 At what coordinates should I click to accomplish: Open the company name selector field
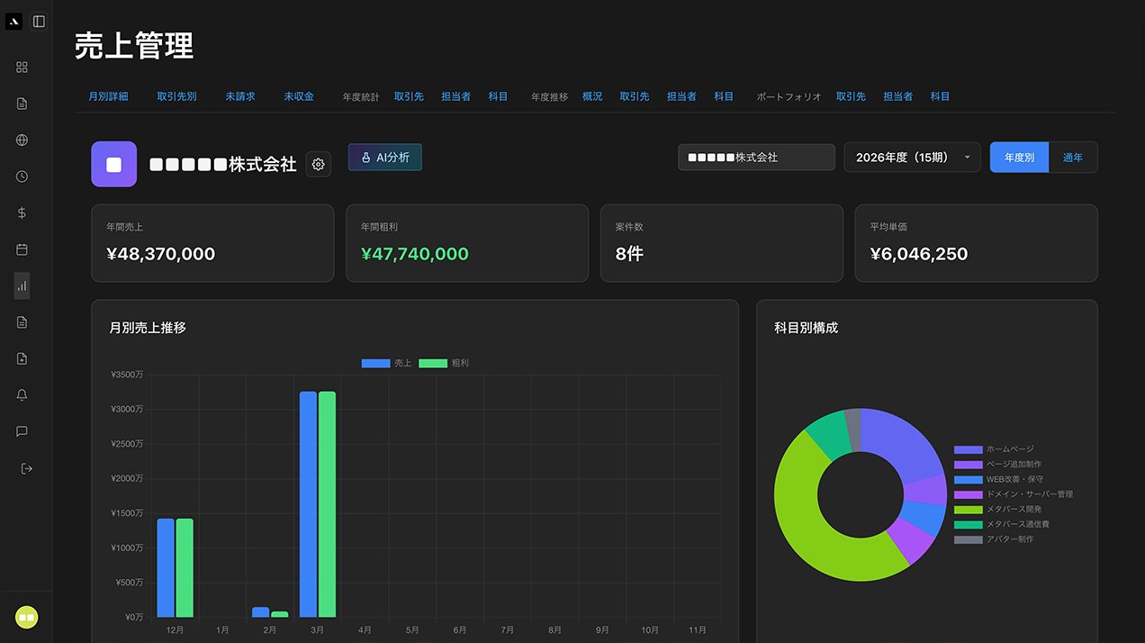[x=756, y=158]
